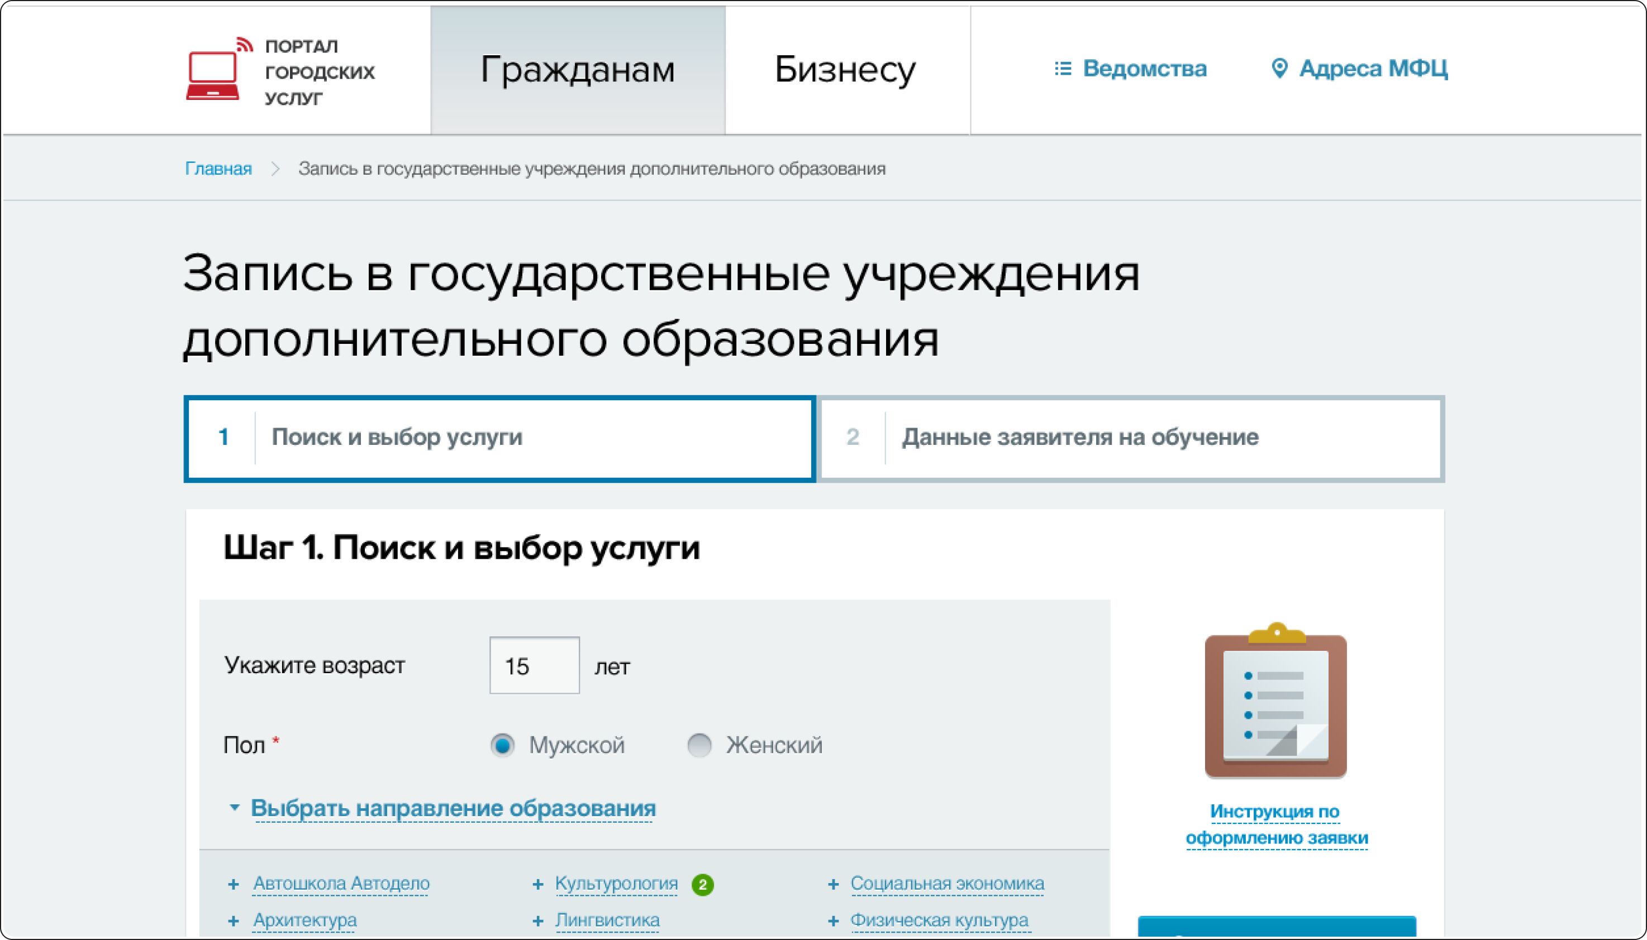Screen dimensions: 1647x940
Task: Click the age input field
Action: [x=534, y=665]
